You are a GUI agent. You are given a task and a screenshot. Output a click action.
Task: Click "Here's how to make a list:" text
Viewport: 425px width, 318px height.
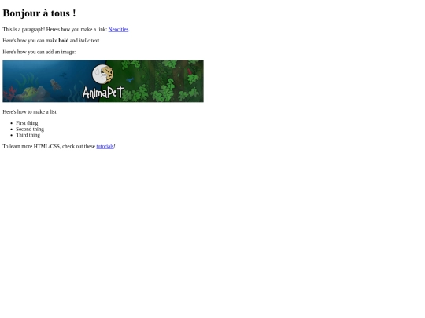[30, 112]
